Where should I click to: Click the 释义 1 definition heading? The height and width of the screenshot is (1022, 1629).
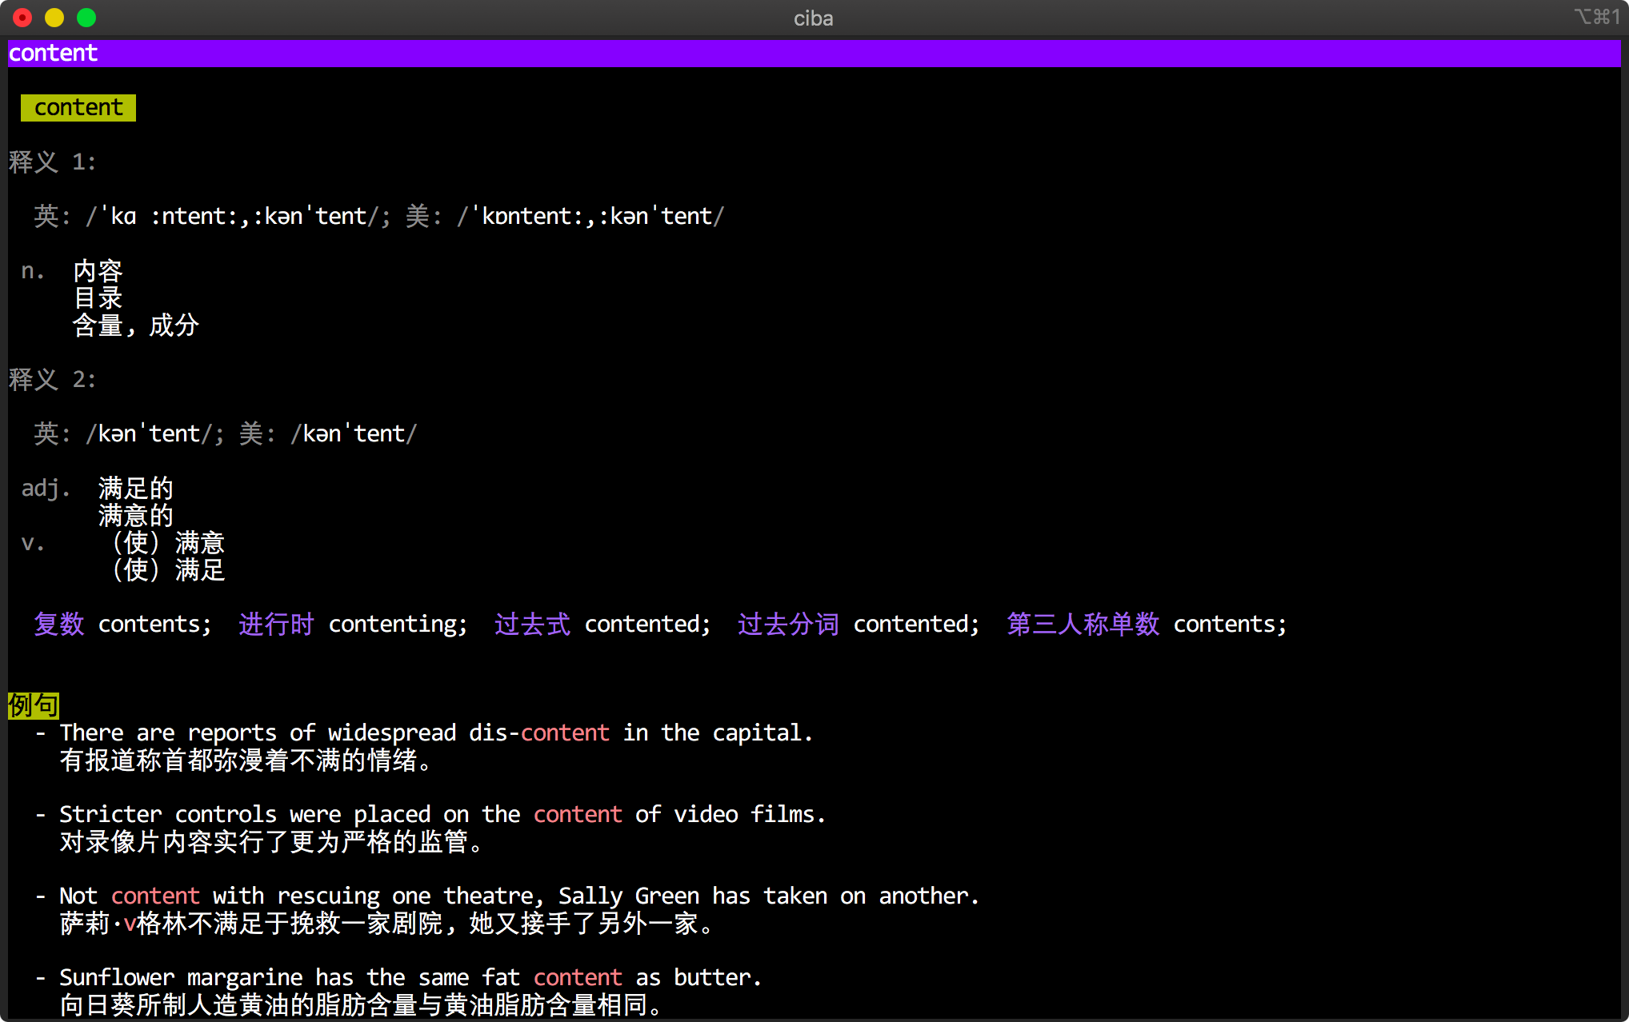pyautogui.click(x=53, y=162)
